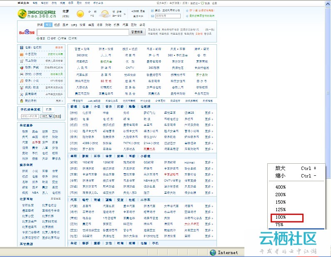331x257 pixels.
Task: Select the 百度 search engine radio button
Action: (38, 38)
